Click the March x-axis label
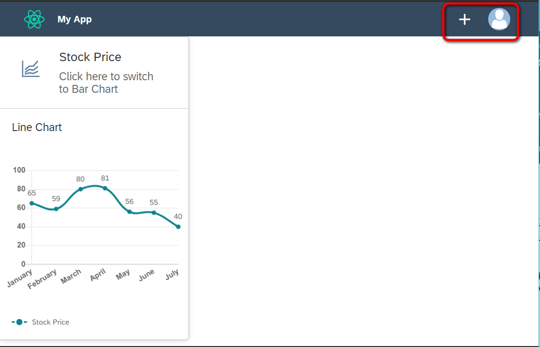This screenshot has height=347, width=540. (71, 277)
